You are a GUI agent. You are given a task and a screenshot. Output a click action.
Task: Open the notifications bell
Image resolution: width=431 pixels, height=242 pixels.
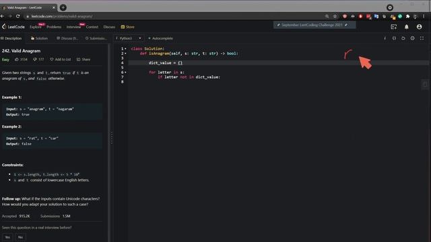click(407, 27)
